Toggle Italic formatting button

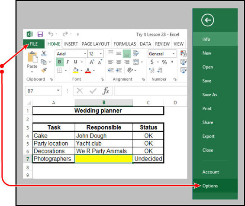pos(68,62)
